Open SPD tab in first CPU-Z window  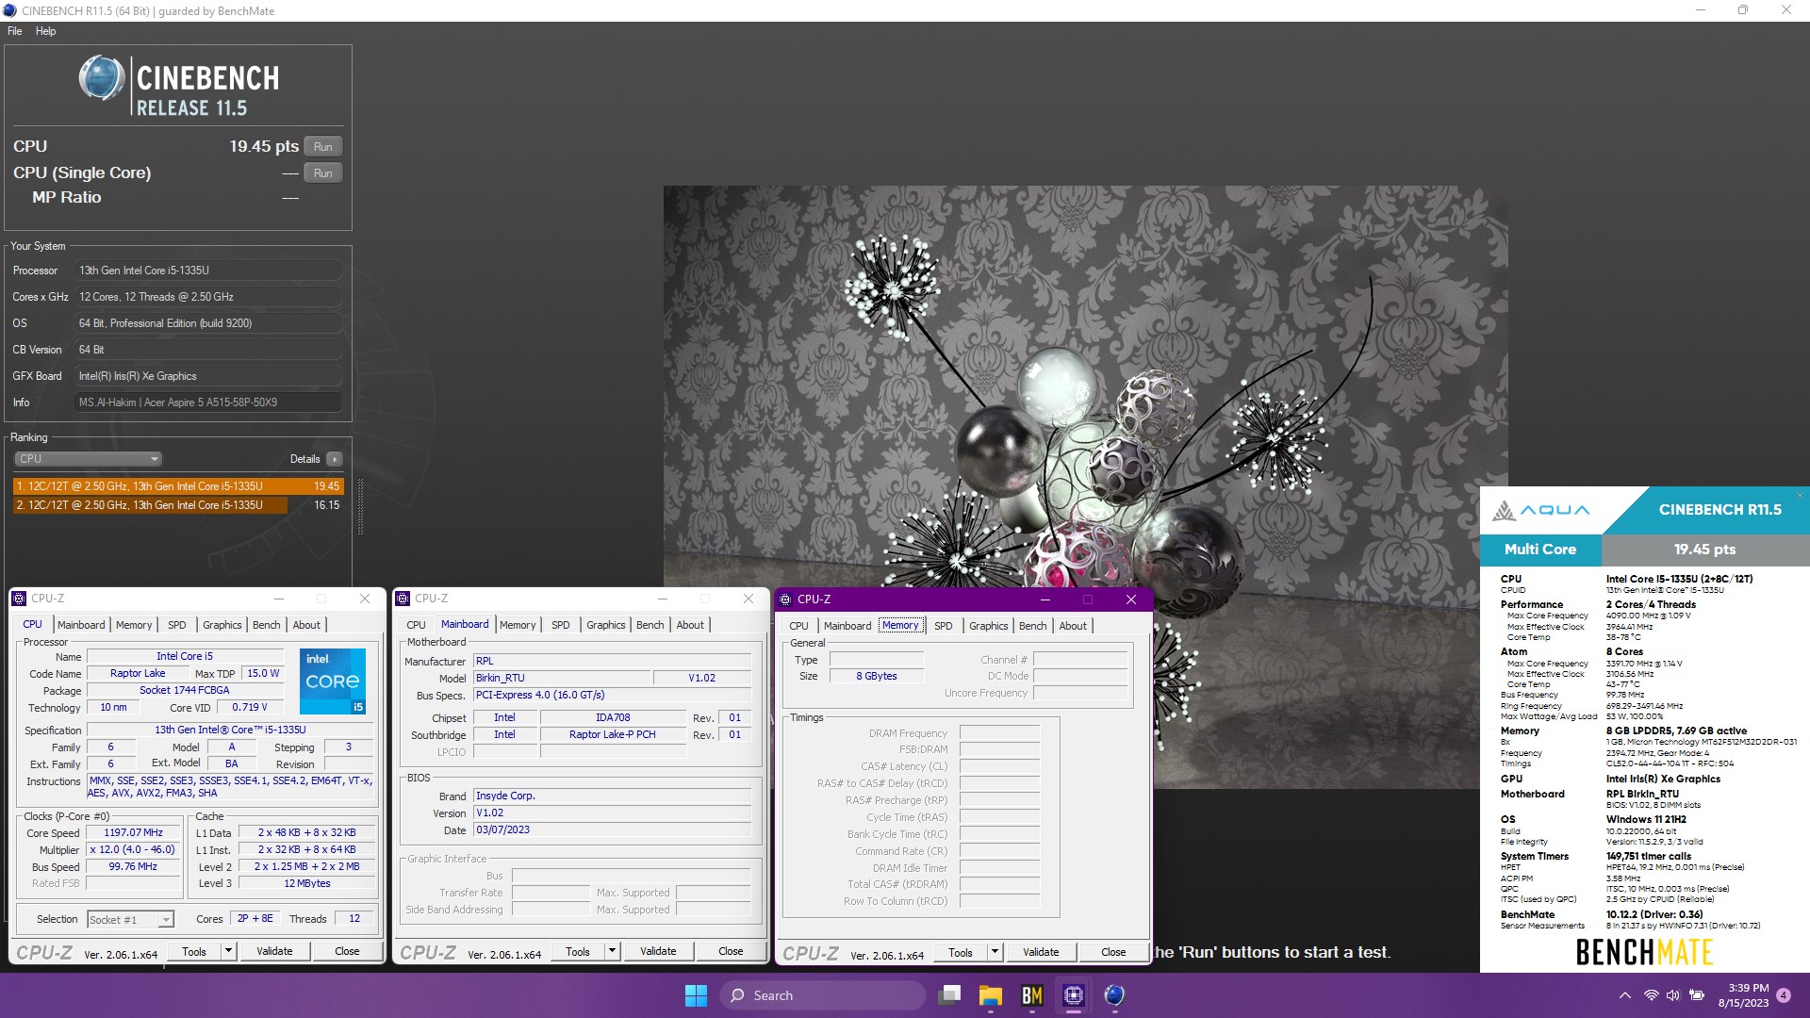tap(177, 625)
